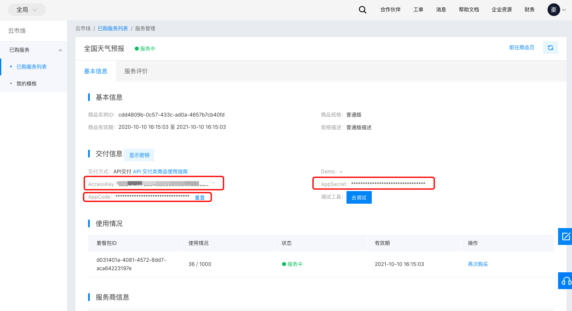Open the API 交付类商品使用指南 guide
572x311 pixels.
pos(160,171)
